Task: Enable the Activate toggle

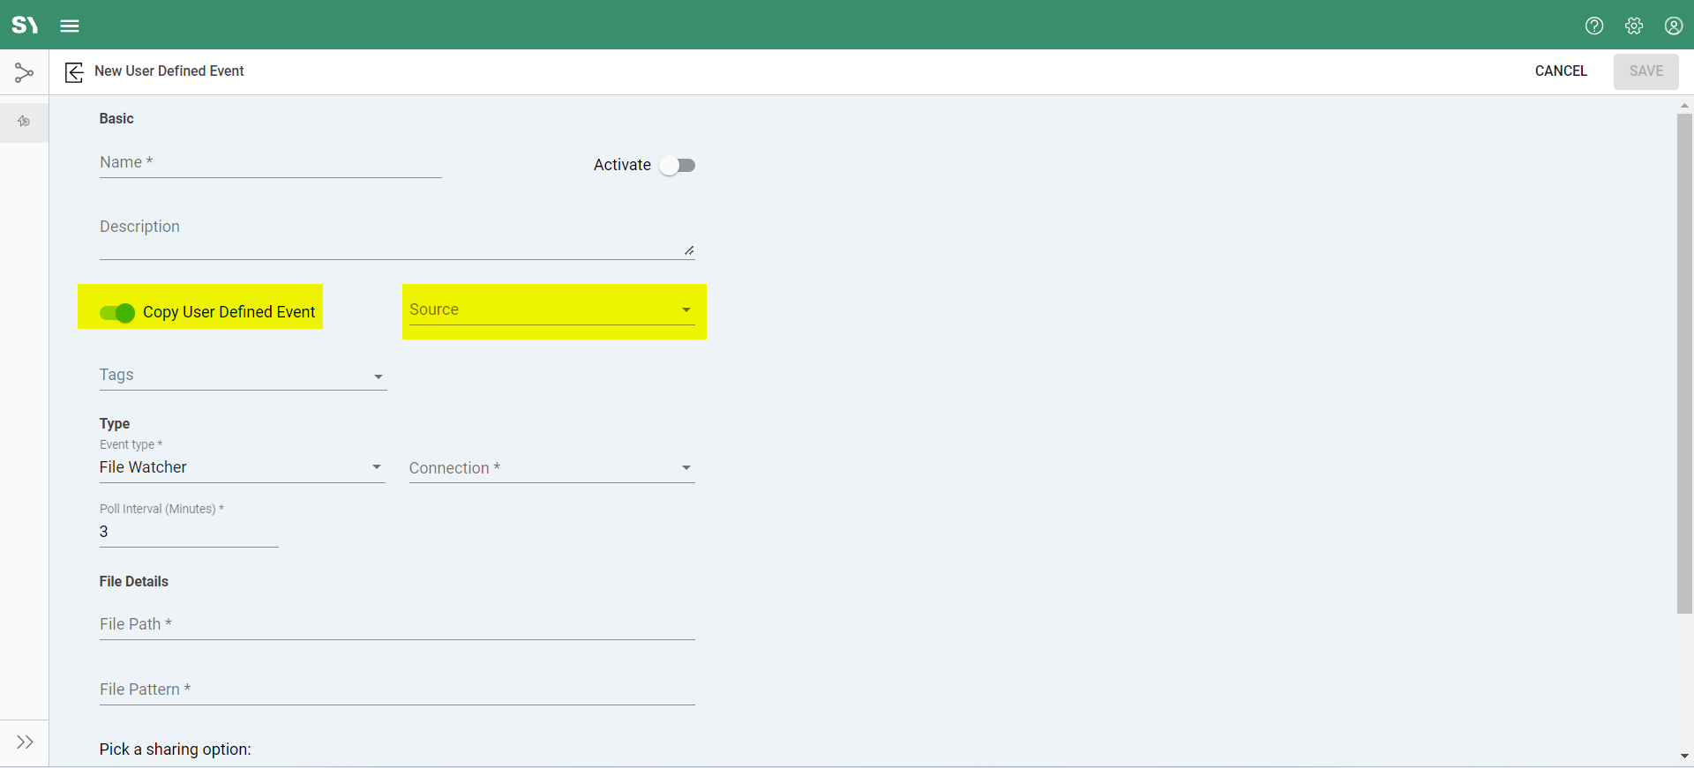Action: pos(678,166)
